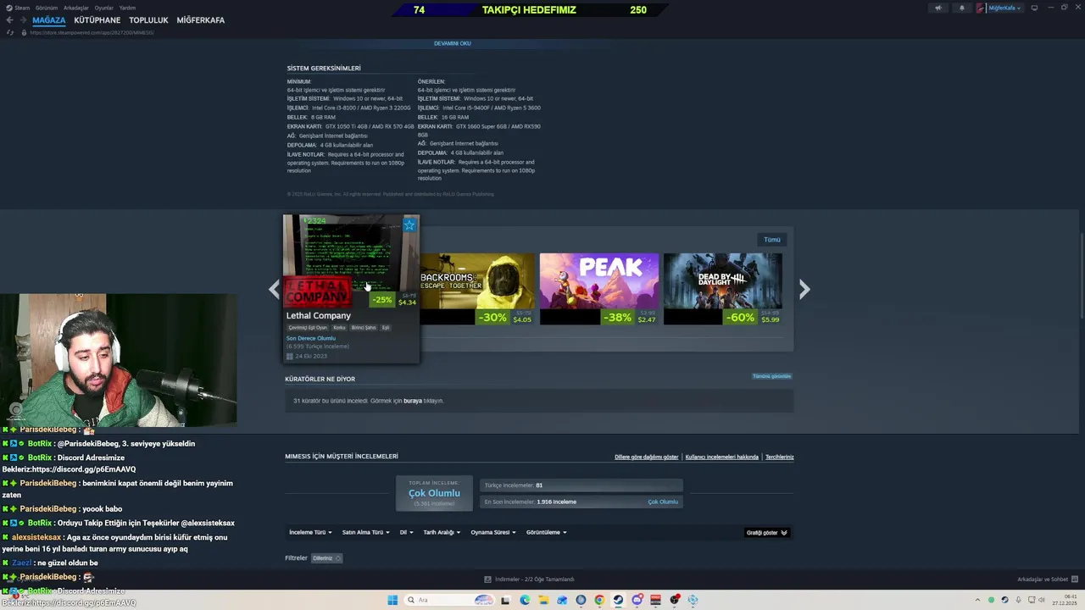The width and height of the screenshot is (1085, 610).
Task: Switch to the KÜTÜPHANE tab
Action: point(97,20)
